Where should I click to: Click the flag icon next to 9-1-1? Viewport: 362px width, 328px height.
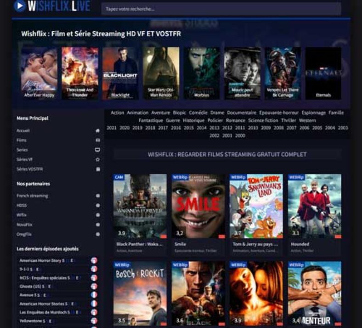coord(94,269)
